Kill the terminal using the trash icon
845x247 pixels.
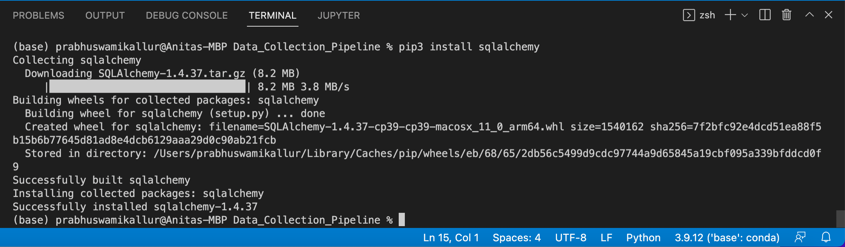click(x=786, y=15)
